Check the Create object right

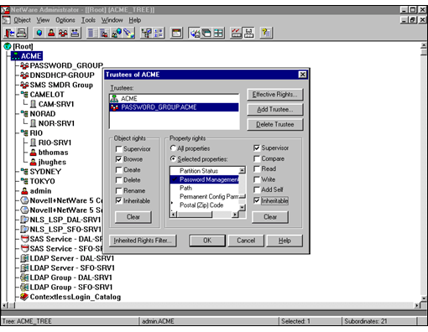118,170
